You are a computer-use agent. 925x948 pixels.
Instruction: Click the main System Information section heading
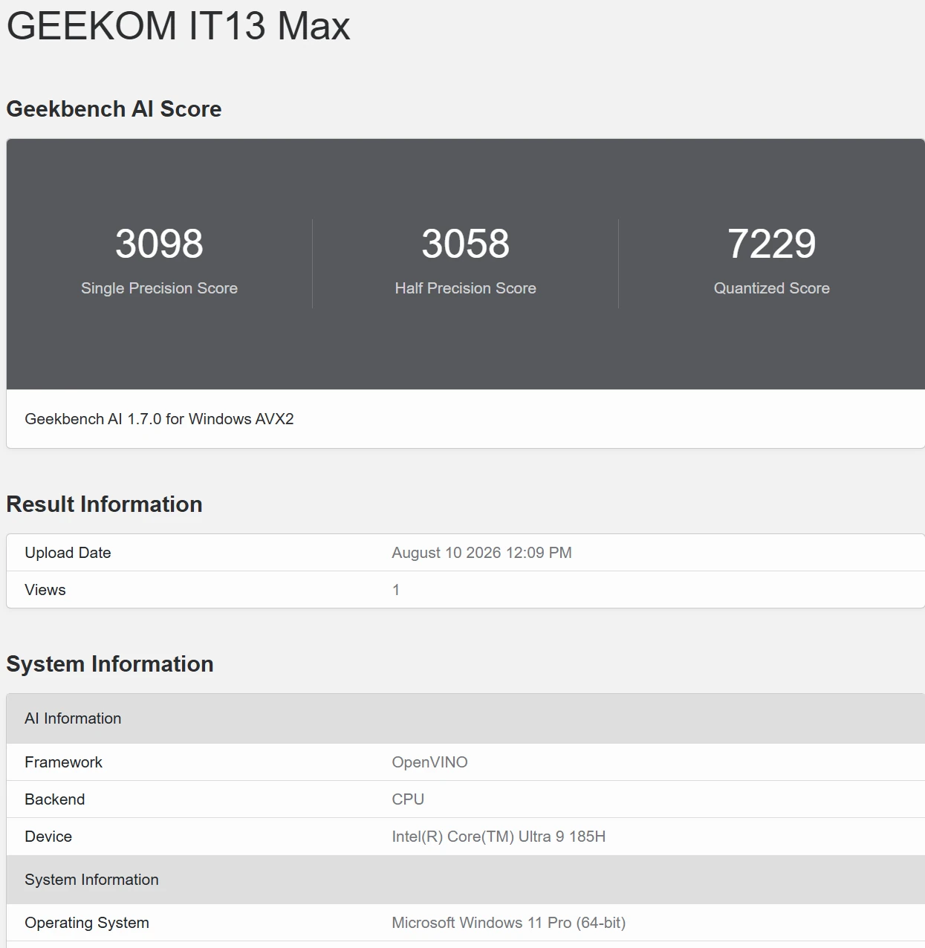[x=110, y=664]
